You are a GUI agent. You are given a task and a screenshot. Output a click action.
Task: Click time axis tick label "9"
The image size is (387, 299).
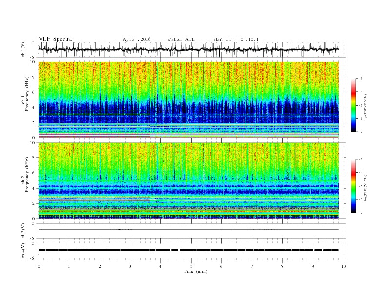[x=313, y=266]
